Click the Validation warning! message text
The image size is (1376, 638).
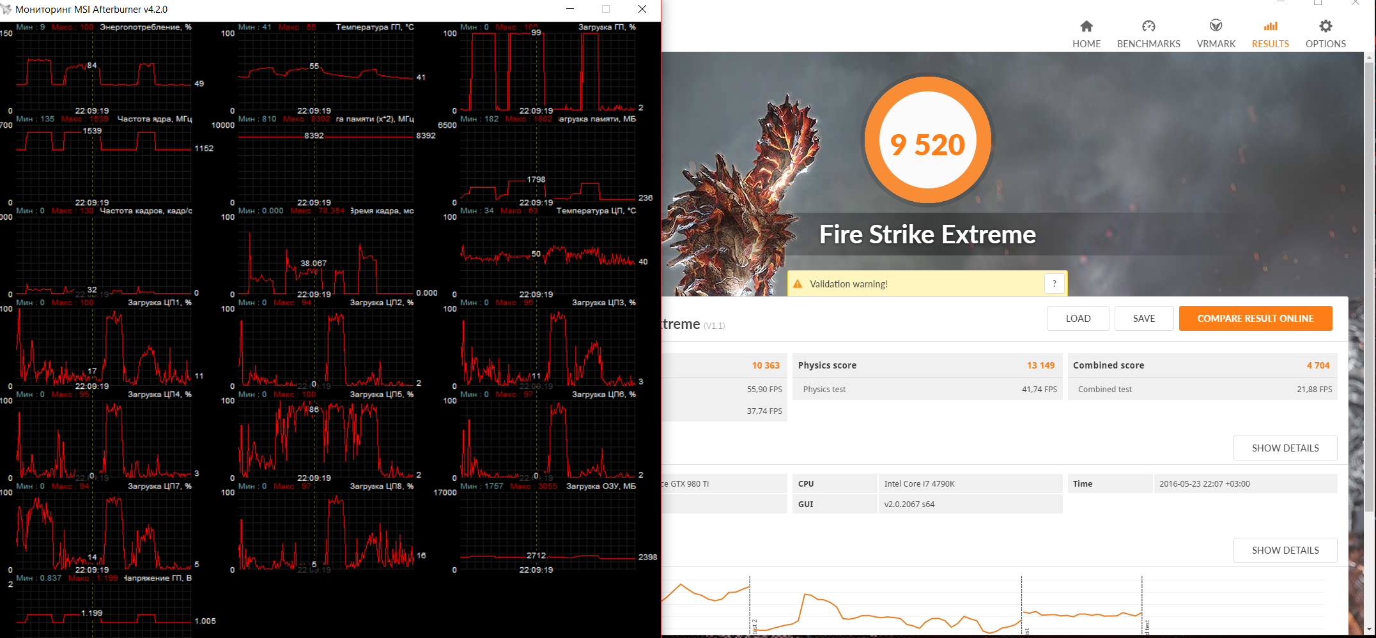click(x=849, y=284)
